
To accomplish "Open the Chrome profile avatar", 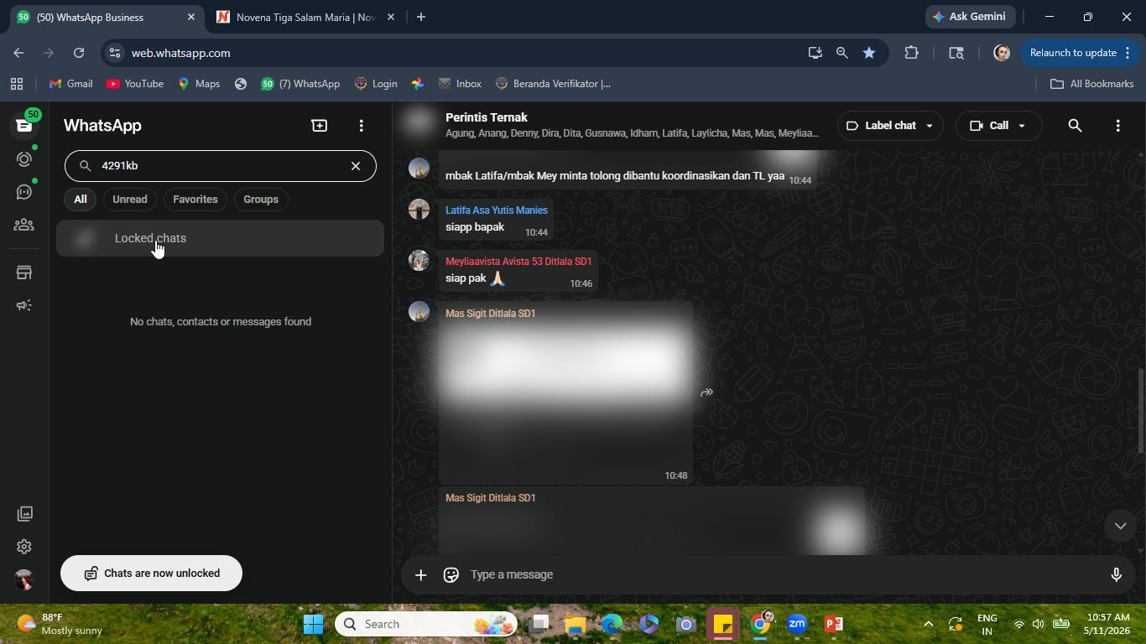I will [1001, 53].
